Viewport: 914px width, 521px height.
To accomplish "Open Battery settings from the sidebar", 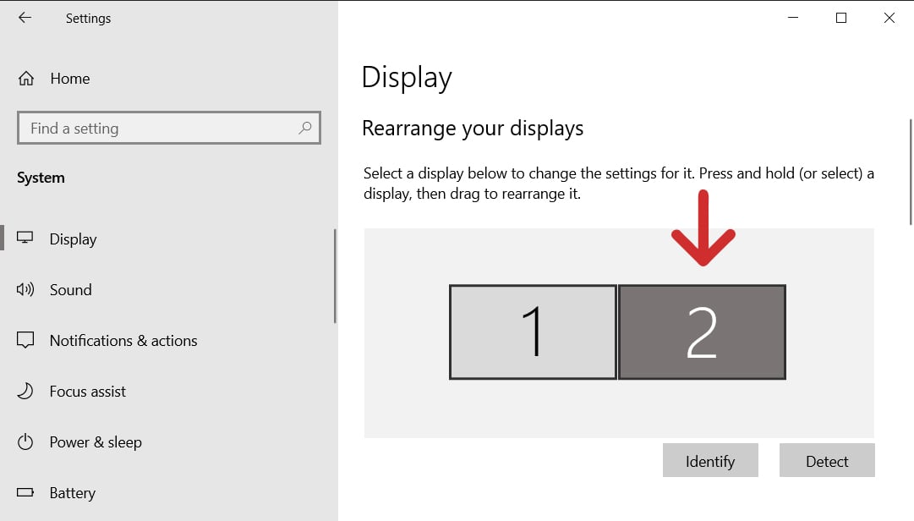I will [73, 492].
